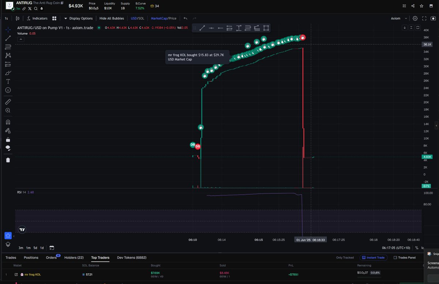Switch to the Top Traders tab
439x284 pixels.
pos(100,258)
